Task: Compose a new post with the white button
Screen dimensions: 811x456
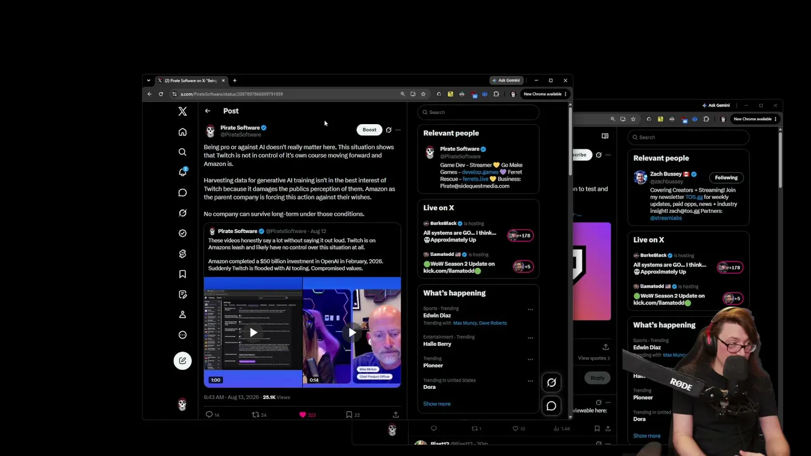Action: coord(182,360)
